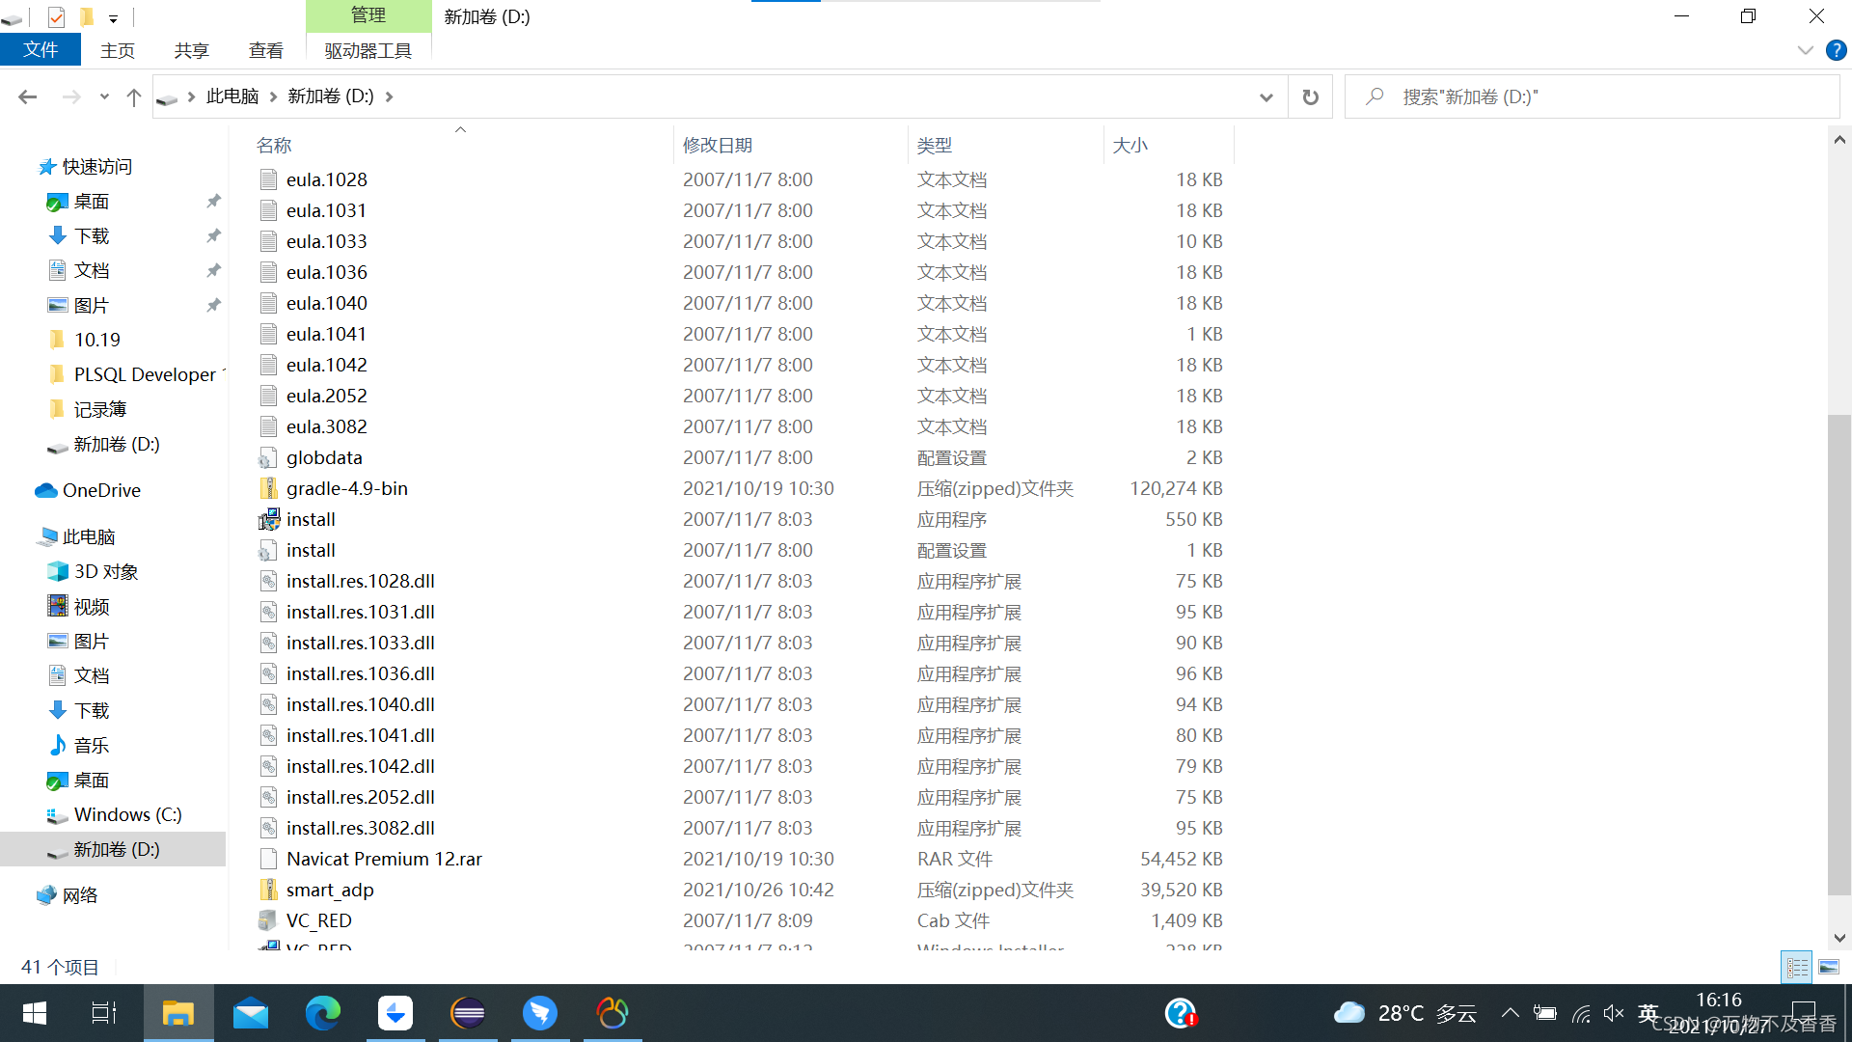The image size is (1852, 1042).
Task: Select the install application file
Action: click(311, 520)
